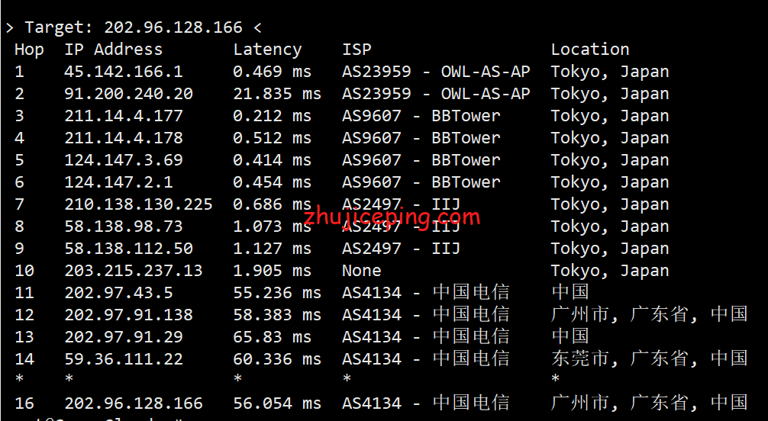Click latency value 0.469 ms
768x421 pixels.
pos(272,72)
